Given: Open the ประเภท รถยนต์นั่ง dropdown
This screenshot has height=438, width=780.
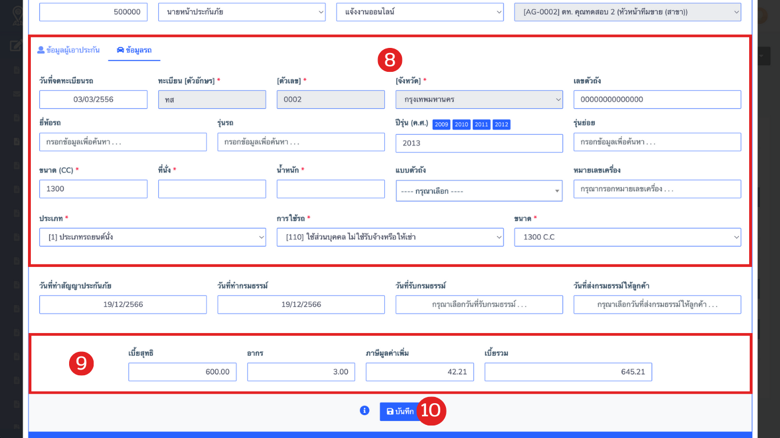Looking at the screenshot, I should coord(152,237).
